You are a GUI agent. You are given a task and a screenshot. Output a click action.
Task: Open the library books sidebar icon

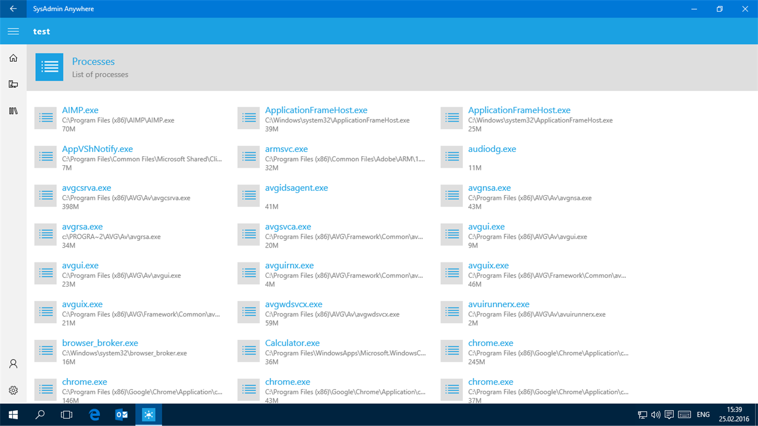(x=13, y=111)
